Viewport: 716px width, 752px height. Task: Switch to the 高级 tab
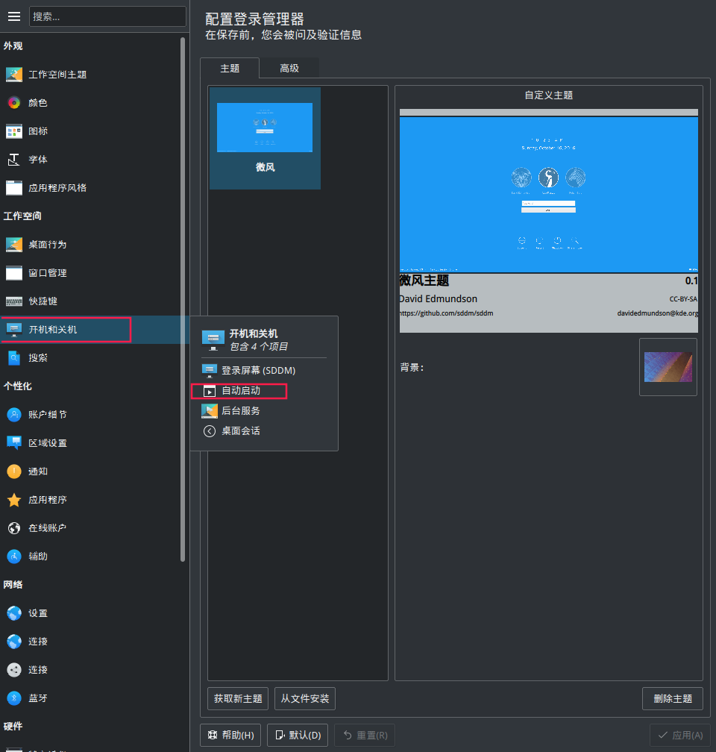click(289, 68)
